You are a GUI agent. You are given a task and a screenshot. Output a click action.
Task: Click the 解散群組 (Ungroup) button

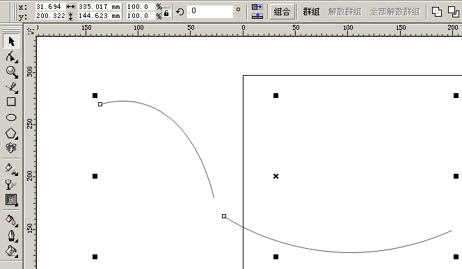pyautogui.click(x=344, y=12)
